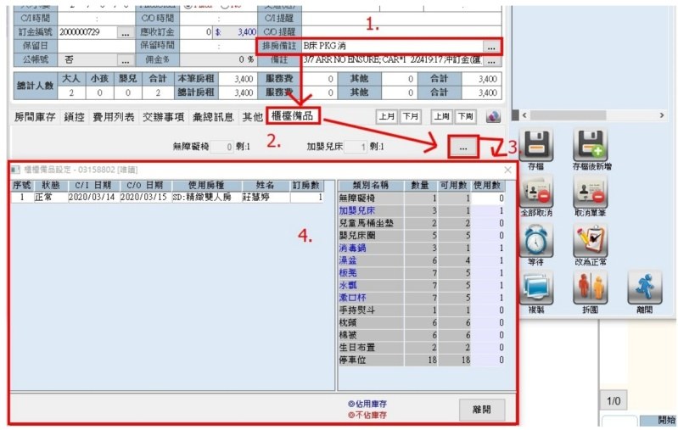Screen dimensions: 678x430
Task: Go to the 彙總訊息 tab
Action: coord(213,117)
